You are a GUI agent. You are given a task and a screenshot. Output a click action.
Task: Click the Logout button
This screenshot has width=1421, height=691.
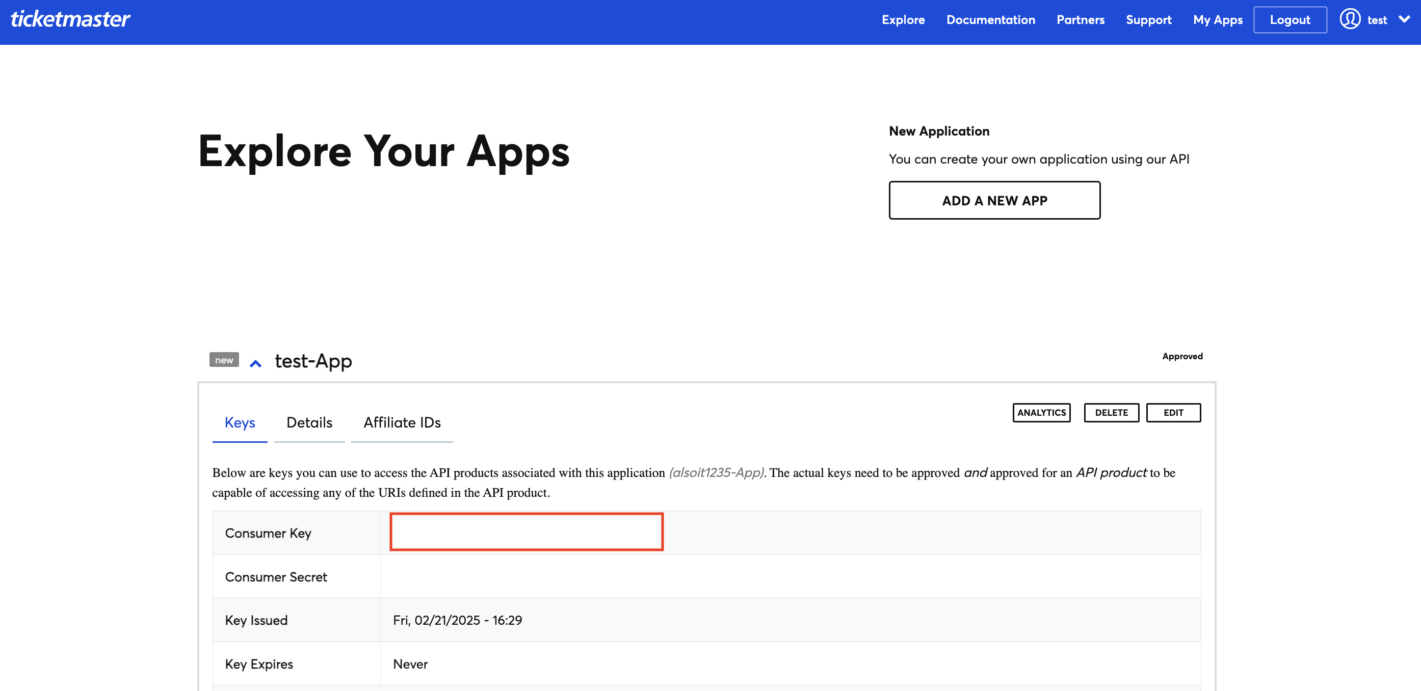(1290, 20)
